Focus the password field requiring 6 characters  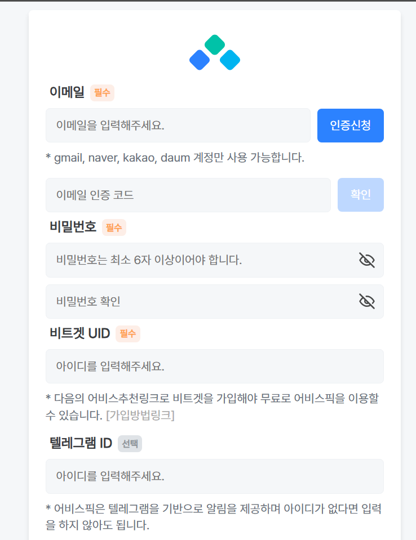215,260
